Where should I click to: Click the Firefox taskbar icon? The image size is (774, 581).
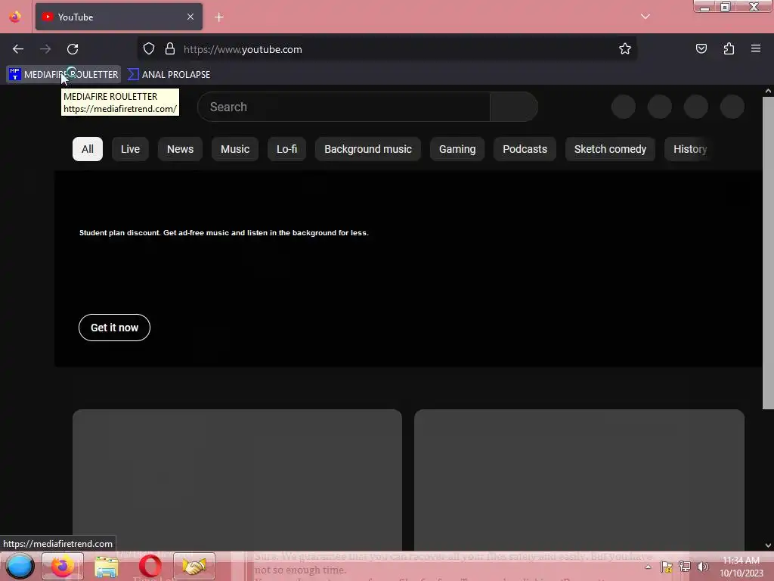coord(62,566)
